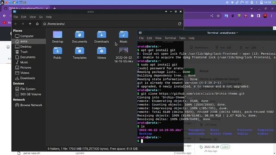
Task: Open browser extensions puzzle icon
Action: (x=252, y=16)
